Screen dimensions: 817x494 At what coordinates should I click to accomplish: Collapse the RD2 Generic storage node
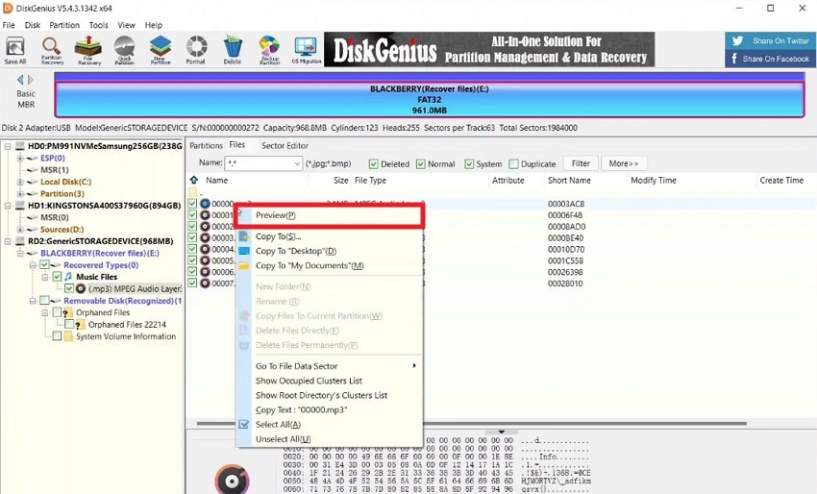[x=8, y=241]
